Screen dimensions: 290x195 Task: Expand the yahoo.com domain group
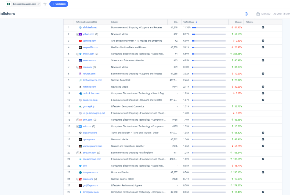[78, 34]
